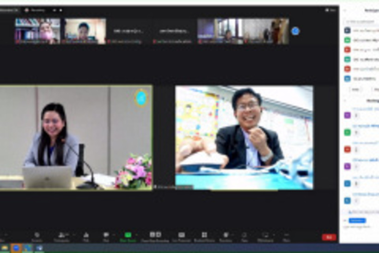Select the large video of smiling man in suit
Image resolution: width=379 pixels, height=253 pixels.
click(244, 137)
